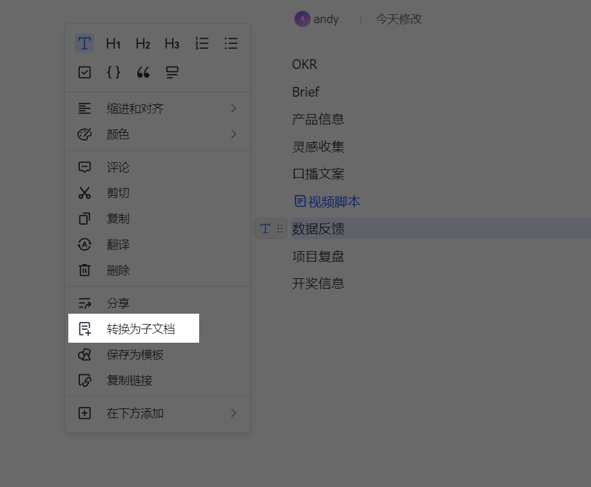Apply Heading 1 formatting
Screen dimensions: 591x487
point(113,43)
